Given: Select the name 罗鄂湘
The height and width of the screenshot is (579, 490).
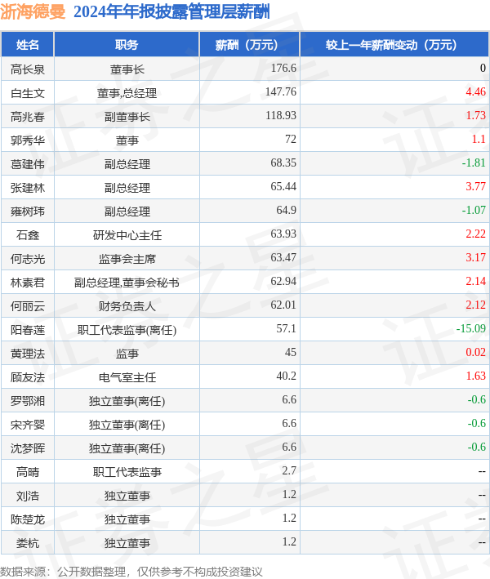Looking at the screenshot, I should coord(28,400).
